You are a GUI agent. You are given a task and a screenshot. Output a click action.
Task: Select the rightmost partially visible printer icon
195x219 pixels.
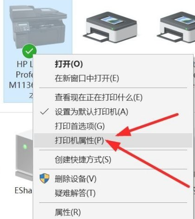176,28
